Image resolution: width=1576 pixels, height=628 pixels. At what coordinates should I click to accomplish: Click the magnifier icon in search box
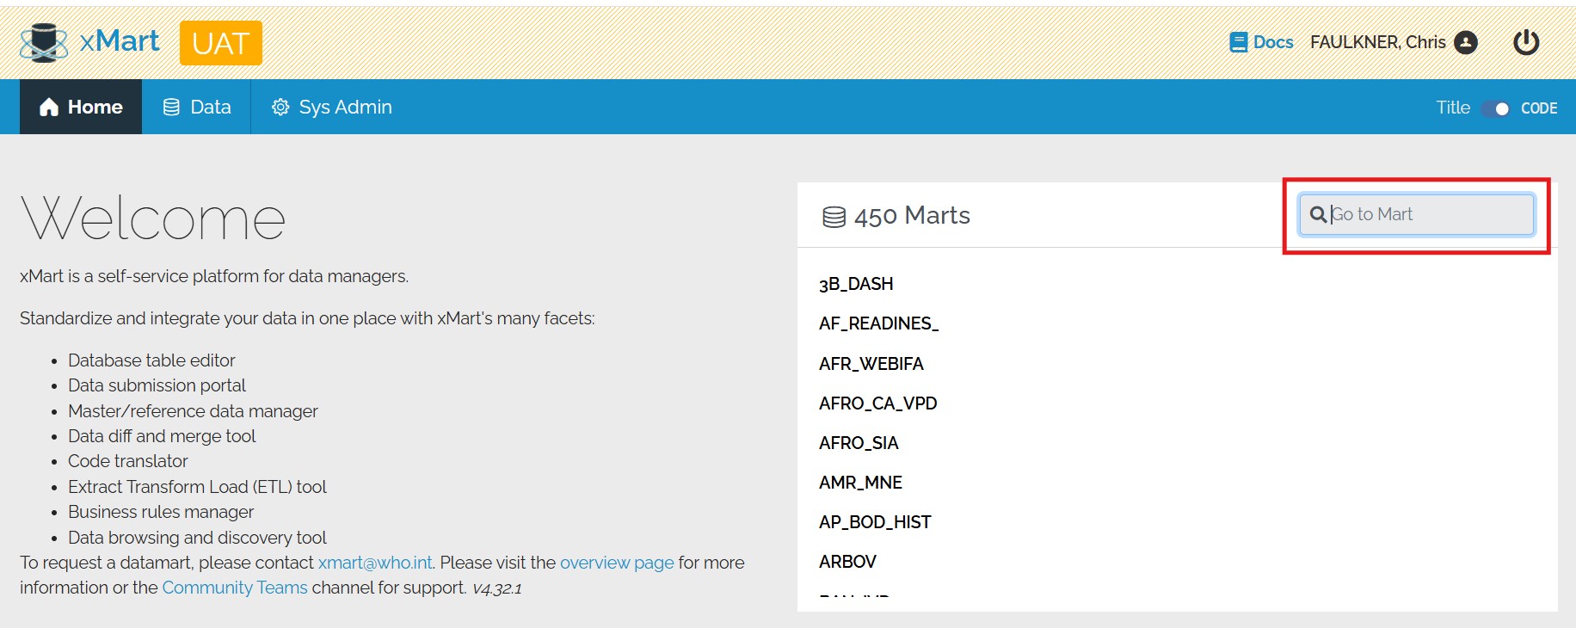(x=1317, y=214)
